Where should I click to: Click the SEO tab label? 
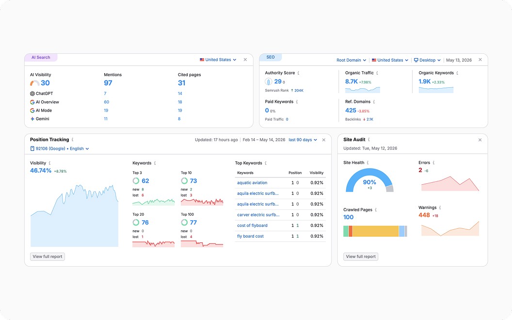point(271,57)
